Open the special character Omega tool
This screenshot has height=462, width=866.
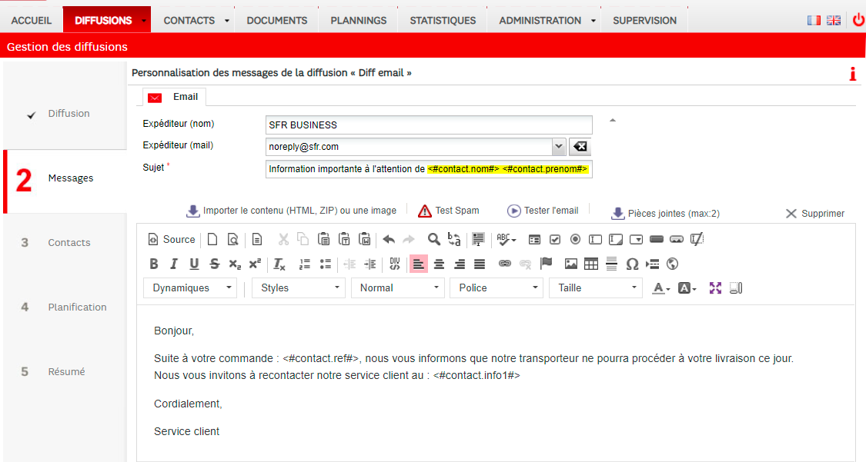632,264
